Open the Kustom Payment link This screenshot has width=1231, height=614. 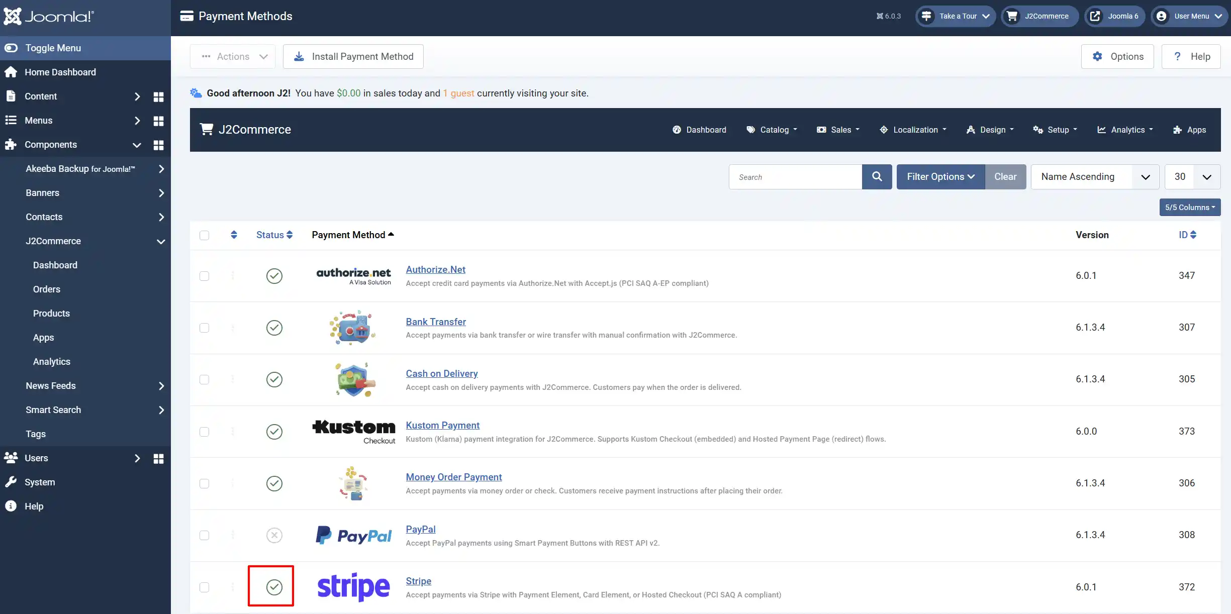point(442,426)
